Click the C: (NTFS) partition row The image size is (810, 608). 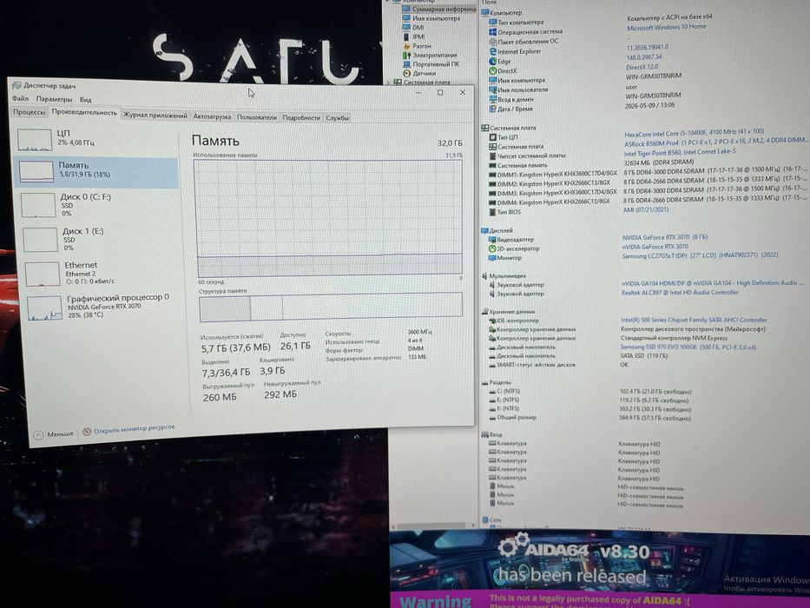tap(590, 392)
